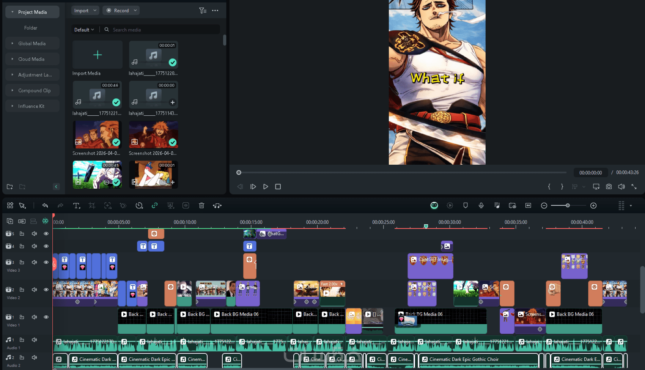The width and height of the screenshot is (645, 370).
Task: Stop the preview playback
Action: coord(278,187)
